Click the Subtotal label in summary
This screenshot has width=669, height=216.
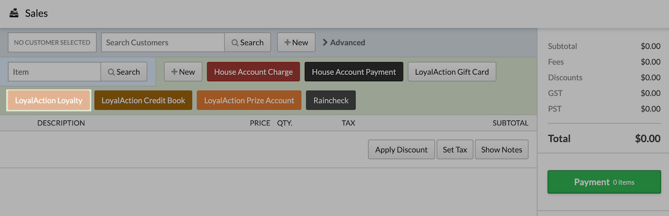pyautogui.click(x=562, y=46)
